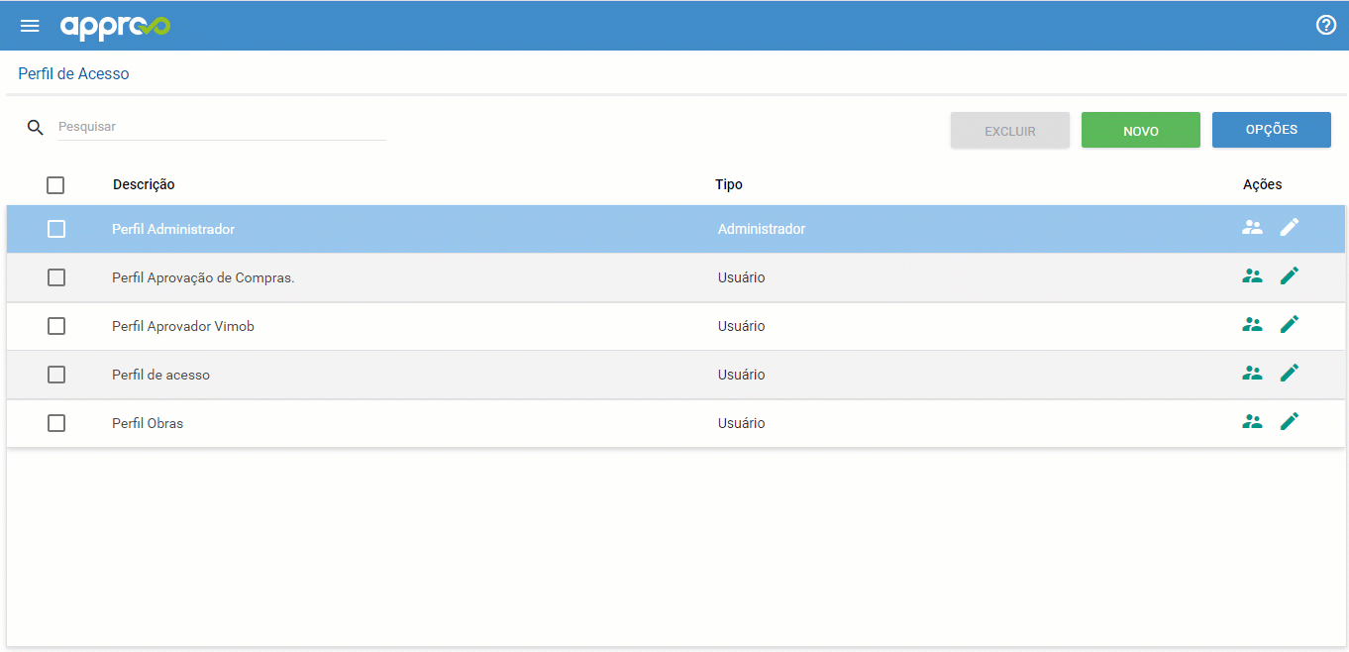
Task: Click Usuário type in Perfil Aprovação de Compras row
Action: pos(742,277)
